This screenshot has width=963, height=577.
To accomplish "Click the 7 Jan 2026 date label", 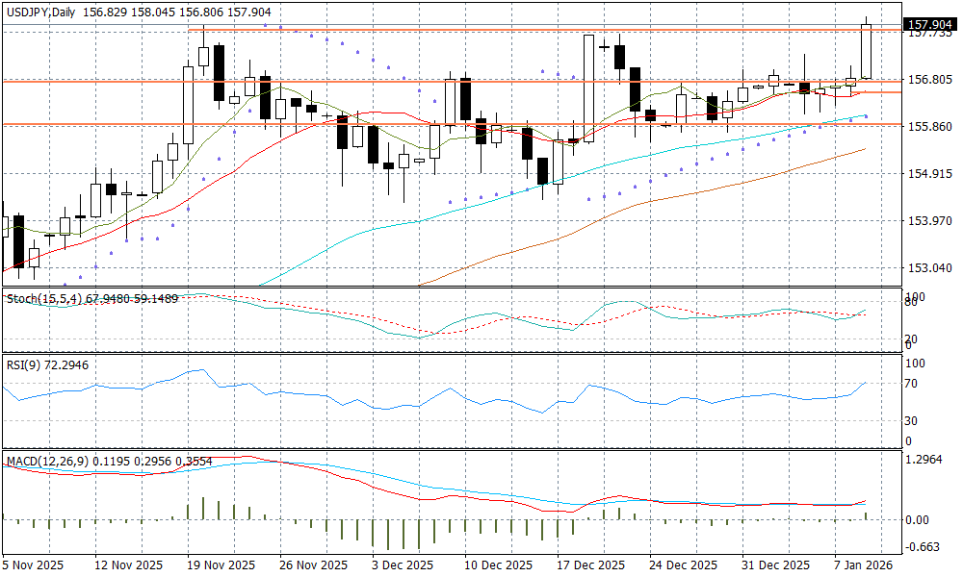I will coord(865,564).
